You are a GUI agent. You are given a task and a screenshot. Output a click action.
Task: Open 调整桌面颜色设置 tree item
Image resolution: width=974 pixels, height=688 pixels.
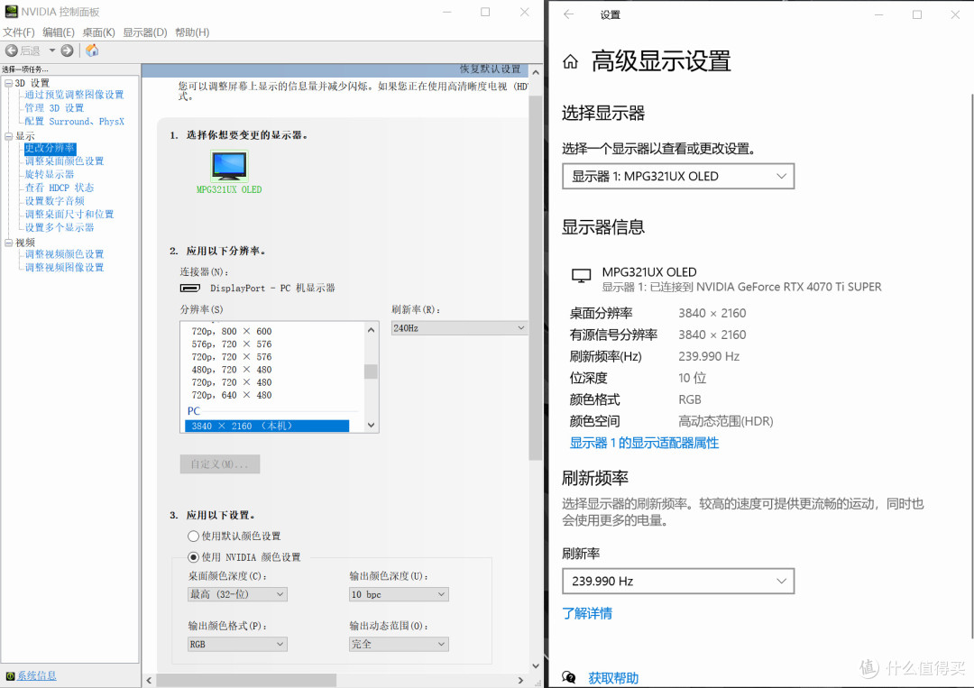click(x=64, y=161)
